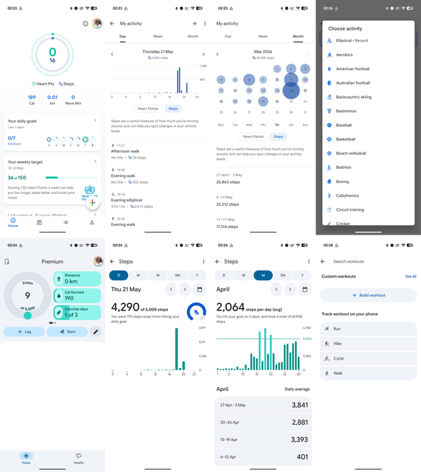Image resolution: width=421 pixels, height=472 pixels.
Task: Select Steps chip on My activity Day
Action: pos(173,108)
